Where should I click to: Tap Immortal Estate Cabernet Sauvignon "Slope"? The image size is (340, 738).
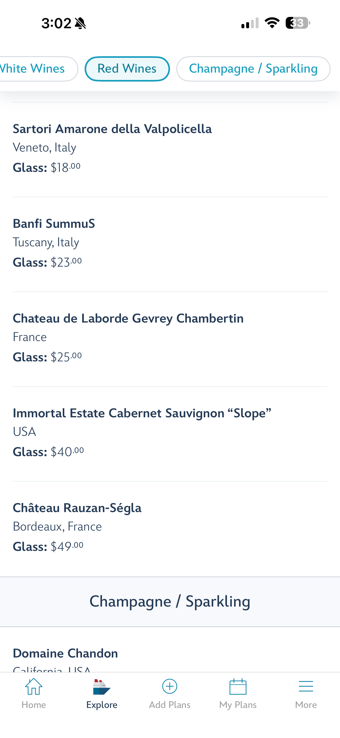pos(142,413)
